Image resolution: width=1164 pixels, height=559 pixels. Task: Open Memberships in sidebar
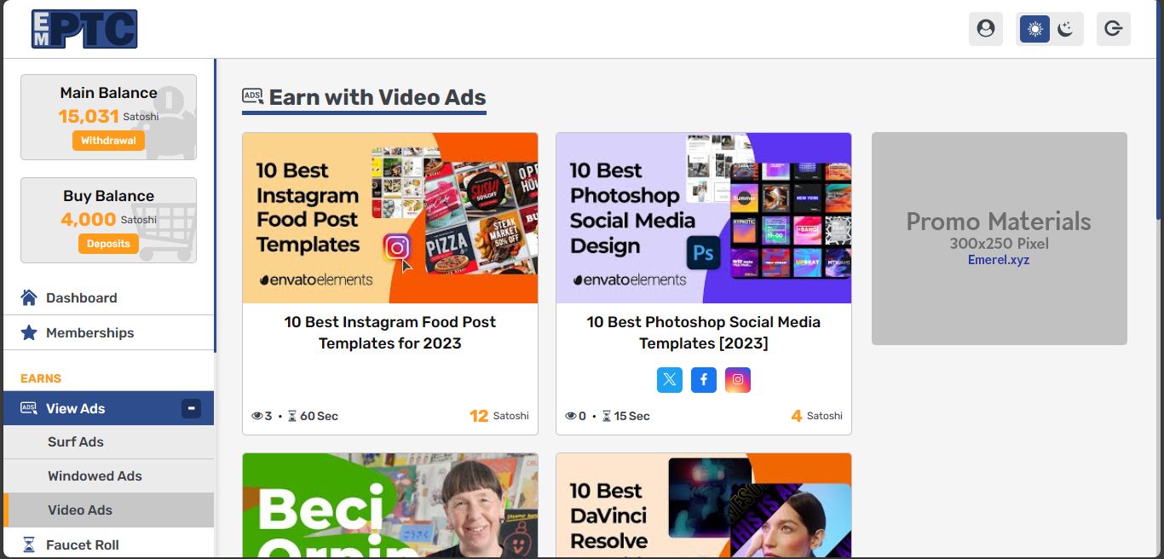pyautogui.click(x=108, y=332)
